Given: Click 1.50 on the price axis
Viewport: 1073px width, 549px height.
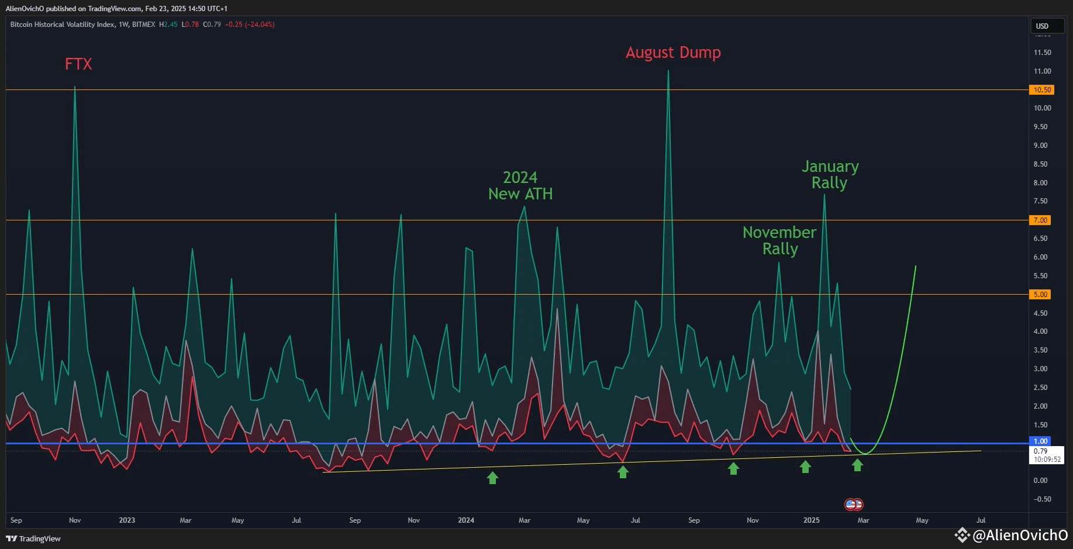Looking at the screenshot, I should [1040, 425].
